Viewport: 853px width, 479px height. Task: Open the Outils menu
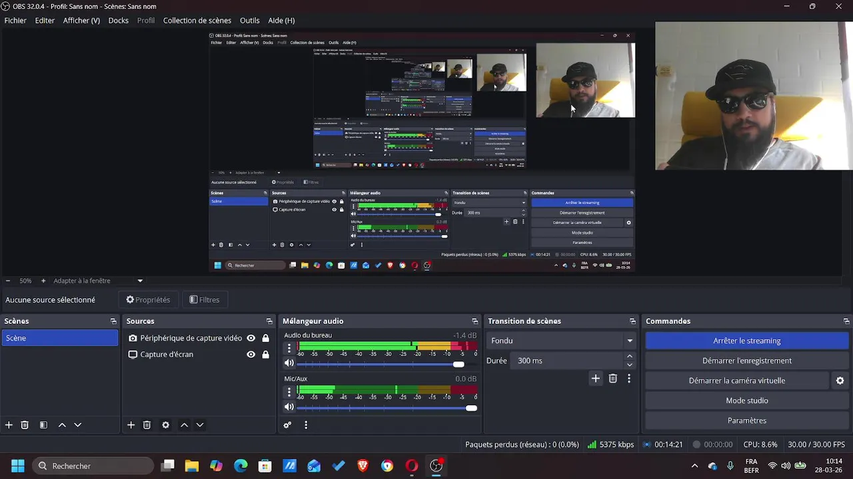(x=249, y=21)
